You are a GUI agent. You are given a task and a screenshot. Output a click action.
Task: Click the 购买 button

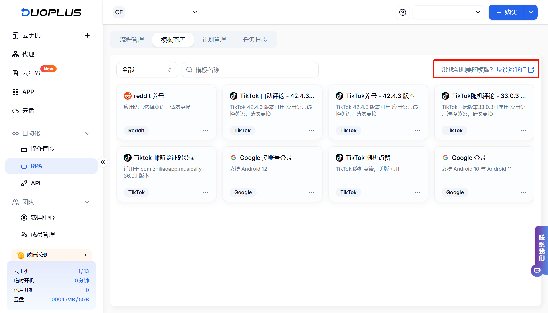pyautogui.click(x=506, y=12)
